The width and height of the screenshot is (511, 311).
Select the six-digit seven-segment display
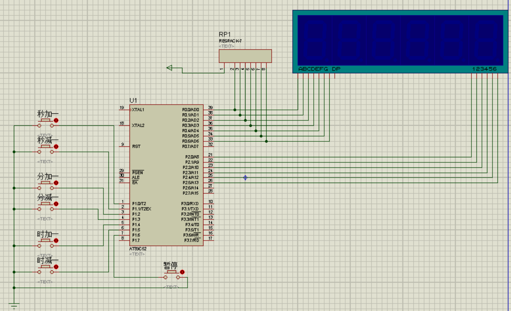coord(400,42)
